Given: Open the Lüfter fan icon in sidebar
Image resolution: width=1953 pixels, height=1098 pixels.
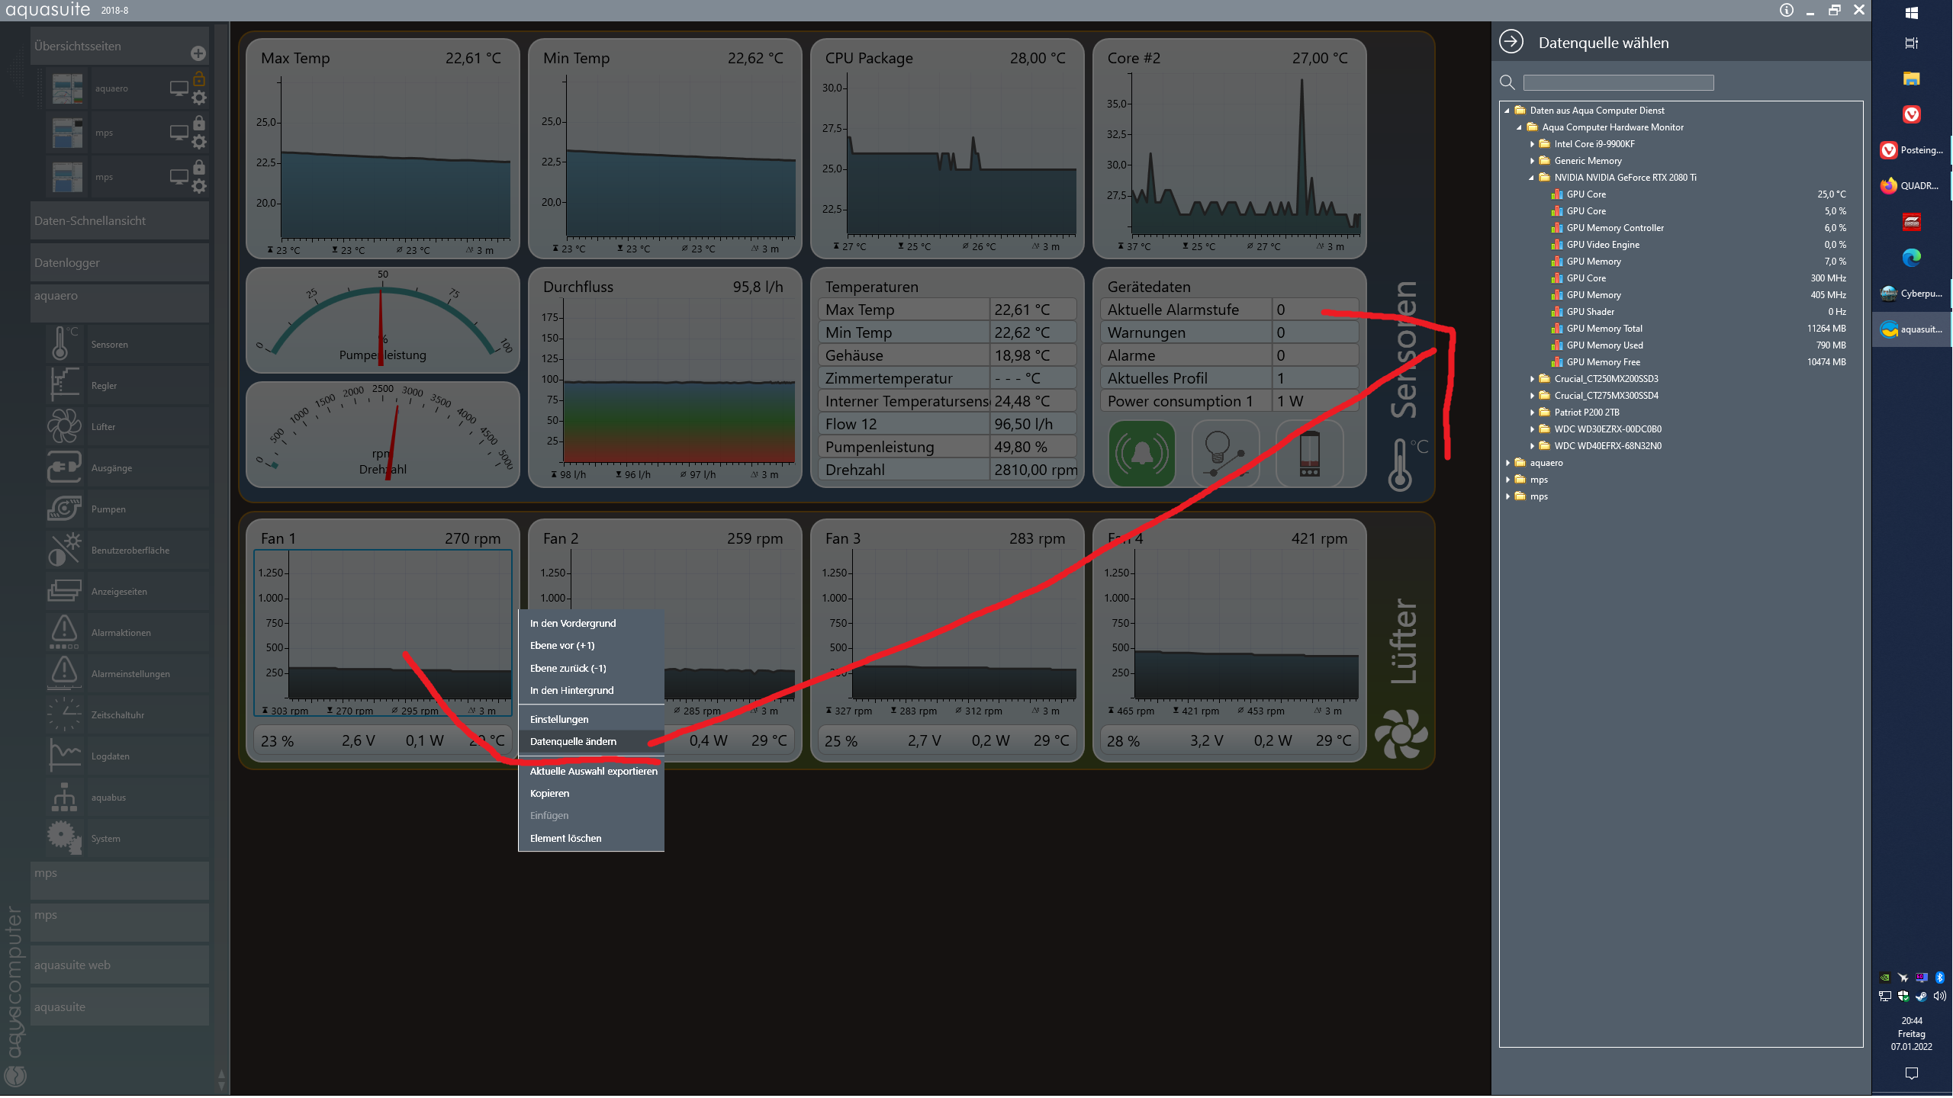Looking at the screenshot, I should [x=64, y=426].
